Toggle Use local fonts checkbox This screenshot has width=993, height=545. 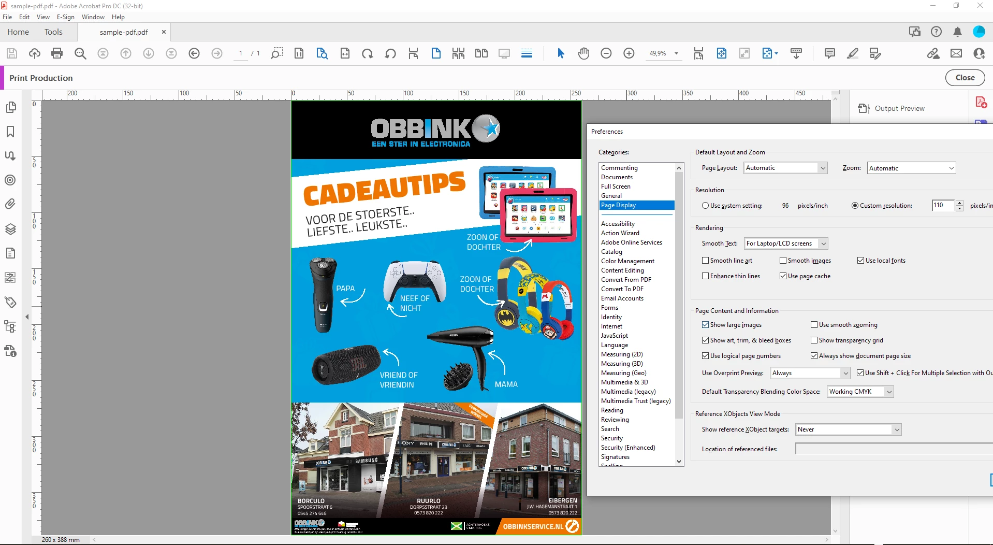point(860,261)
